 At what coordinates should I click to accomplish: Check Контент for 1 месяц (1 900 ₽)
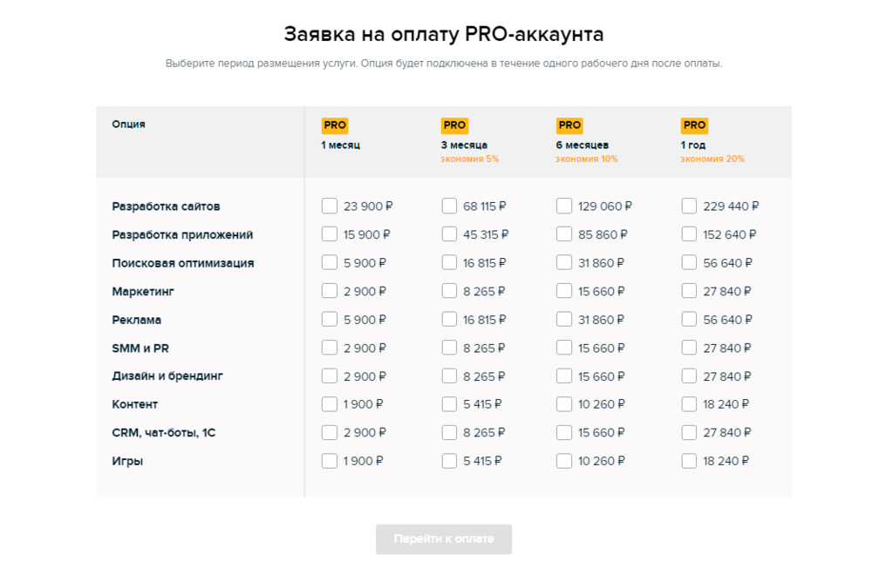tap(329, 404)
